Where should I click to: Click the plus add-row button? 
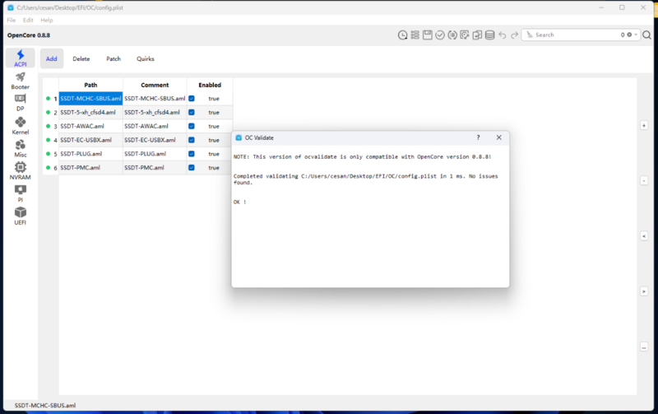[x=644, y=126]
